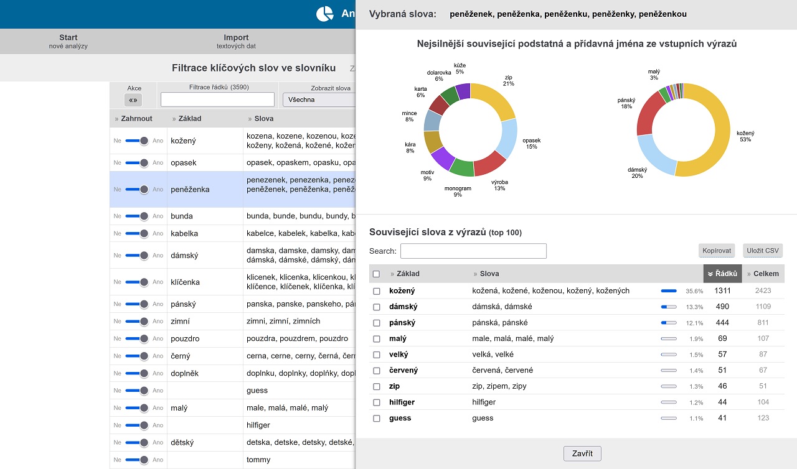This screenshot has width=797, height=469.
Task: Toggle the include switch for tommy row
Action: pyautogui.click(x=137, y=460)
